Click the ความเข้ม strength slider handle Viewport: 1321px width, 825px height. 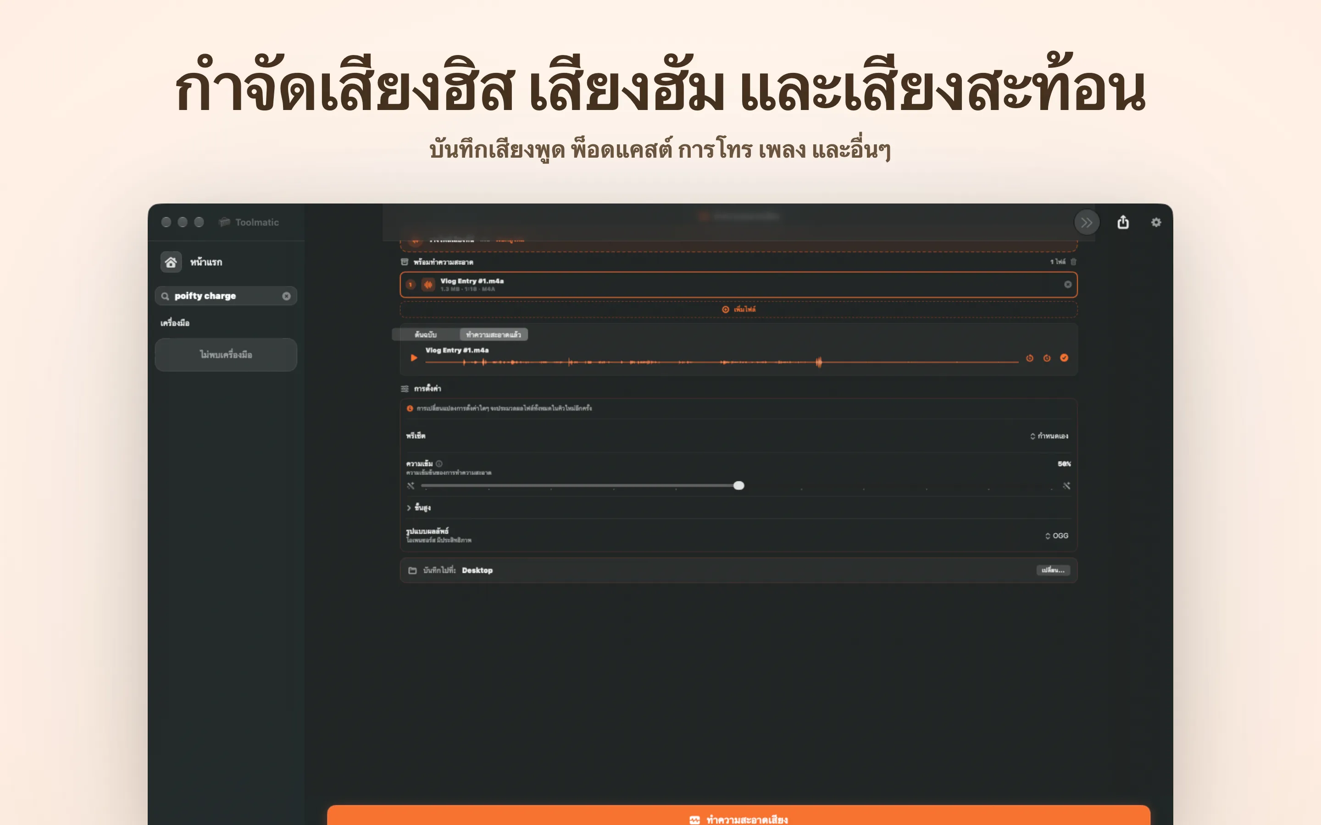click(738, 486)
